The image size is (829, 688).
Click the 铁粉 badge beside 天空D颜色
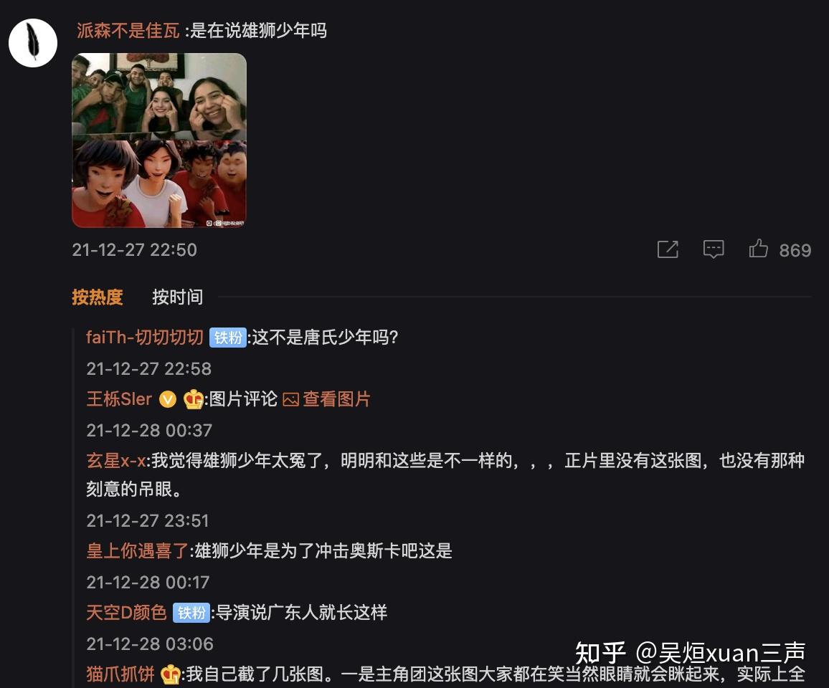191,613
